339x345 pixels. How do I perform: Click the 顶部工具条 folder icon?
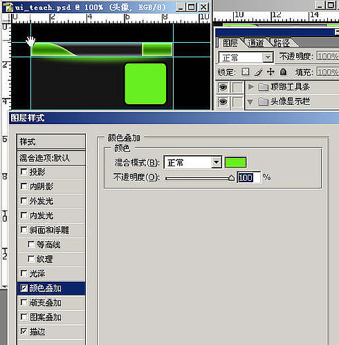click(x=263, y=87)
